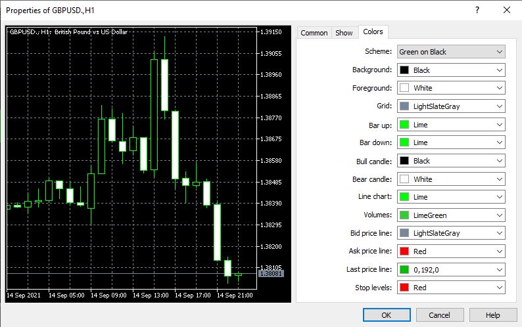Expand the Background color dropdown arrow
This screenshot has height=327, width=522.
click(x=500, y=70)
